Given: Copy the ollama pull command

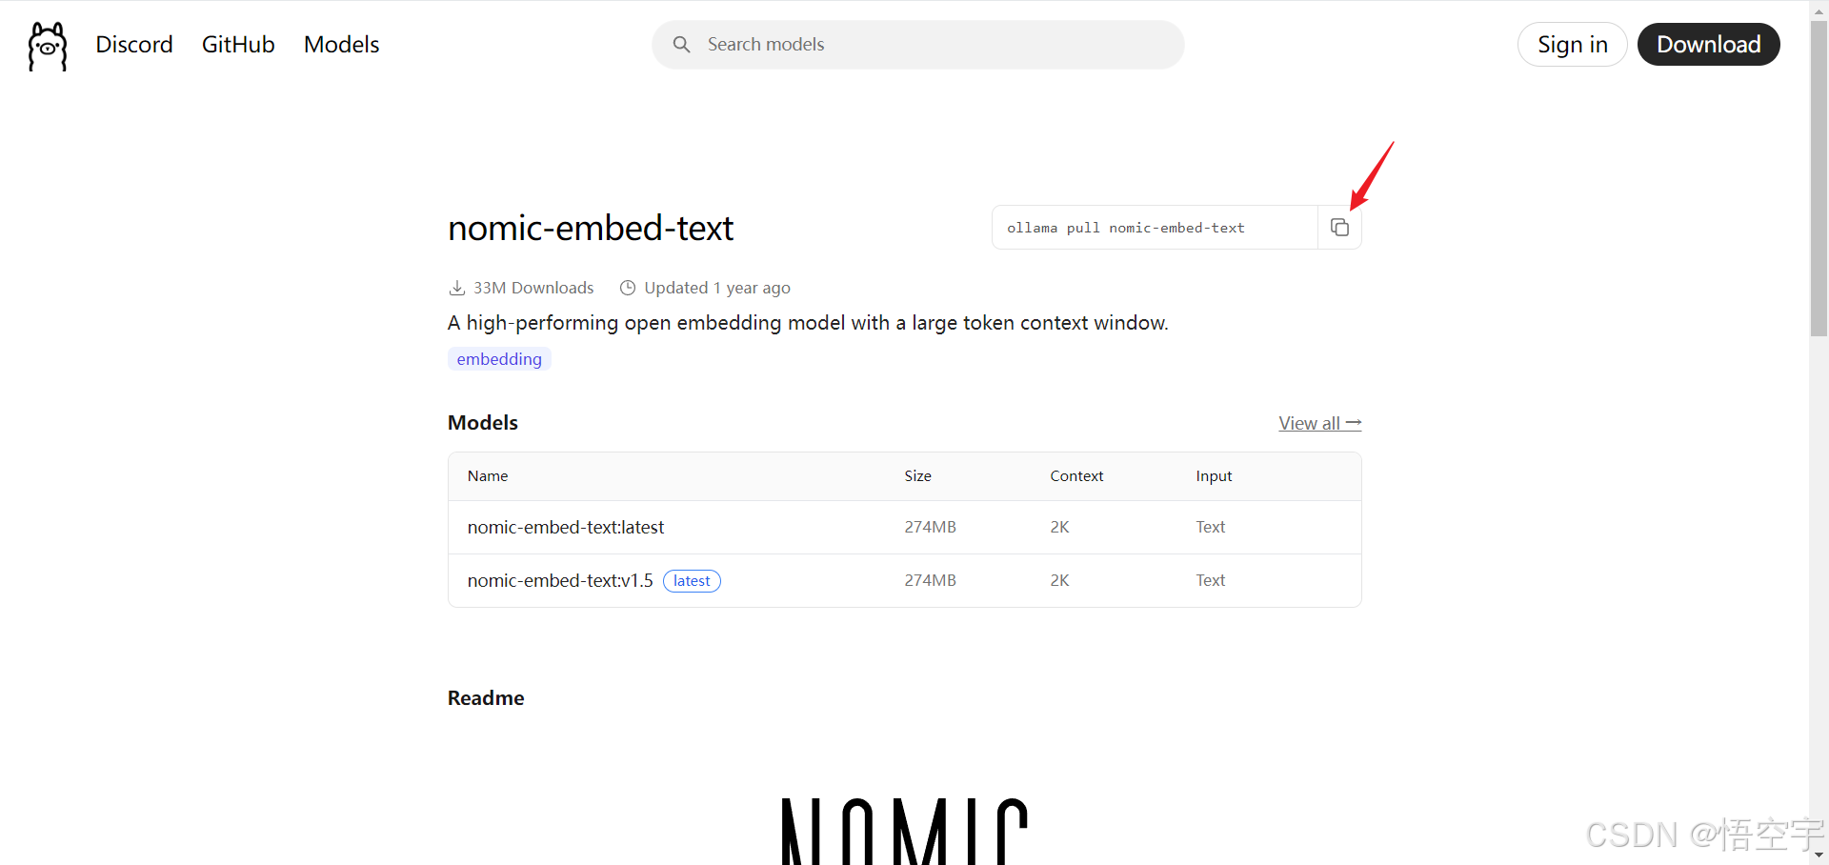Looking at the screenshot, I should [x=1339, y=228].
